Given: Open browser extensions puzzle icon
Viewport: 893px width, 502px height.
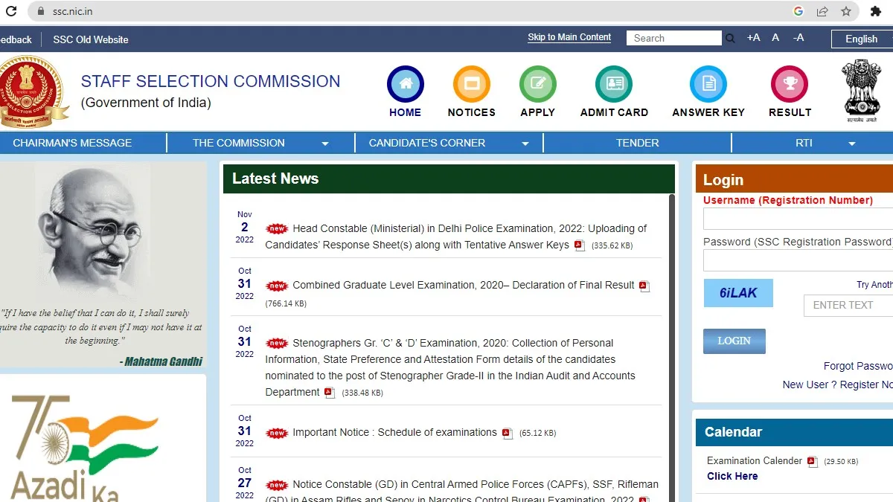Looking at the screenshot, I should tap(876, 11).
